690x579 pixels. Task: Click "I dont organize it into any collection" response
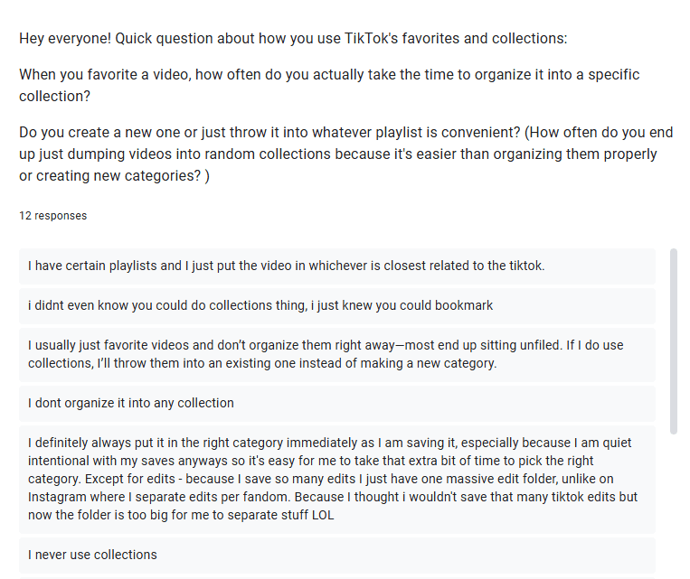click(x=131, y=403)
